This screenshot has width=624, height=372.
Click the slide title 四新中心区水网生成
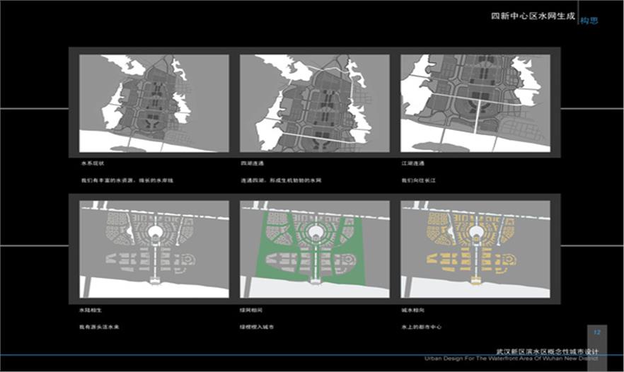[x=534, y=16]
